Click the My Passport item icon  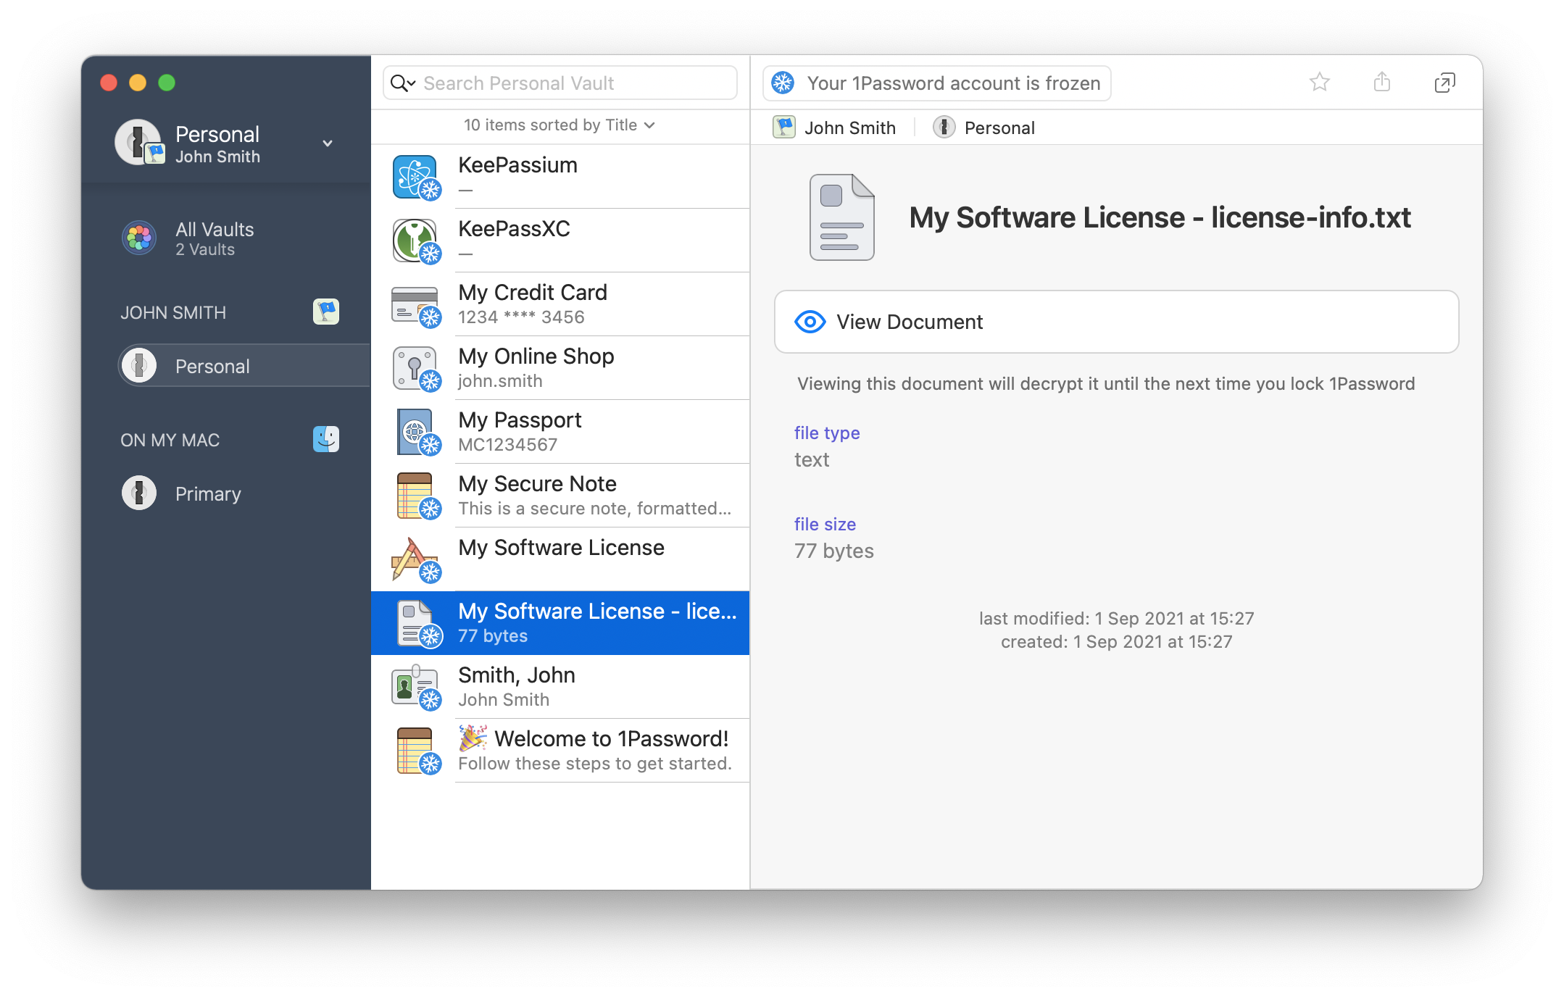tap(414, 431)
